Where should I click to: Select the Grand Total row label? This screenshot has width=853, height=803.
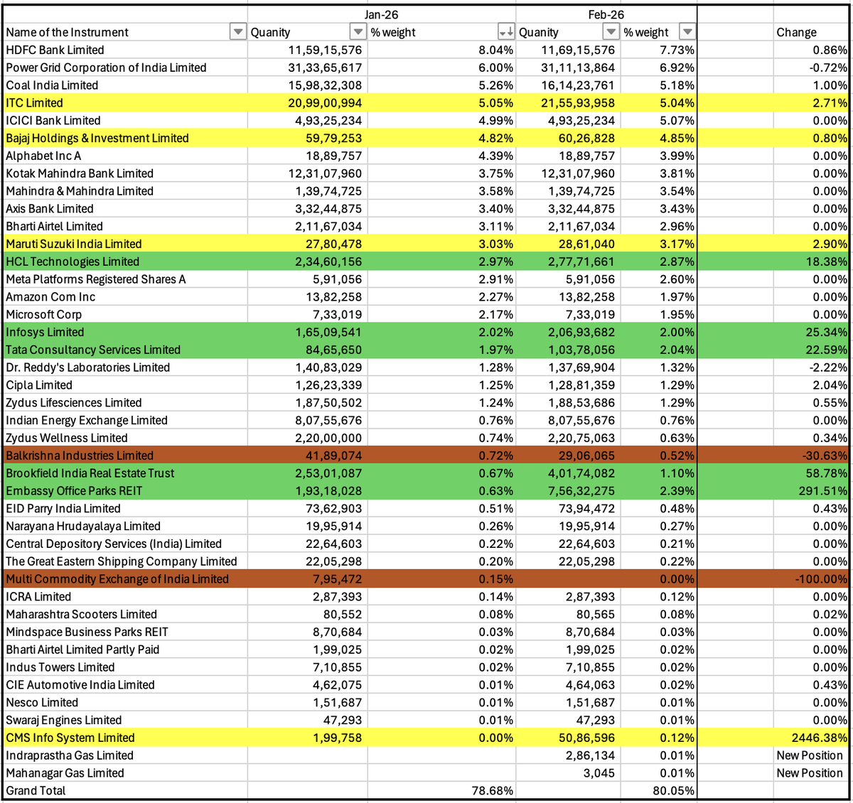coord(125,790)
